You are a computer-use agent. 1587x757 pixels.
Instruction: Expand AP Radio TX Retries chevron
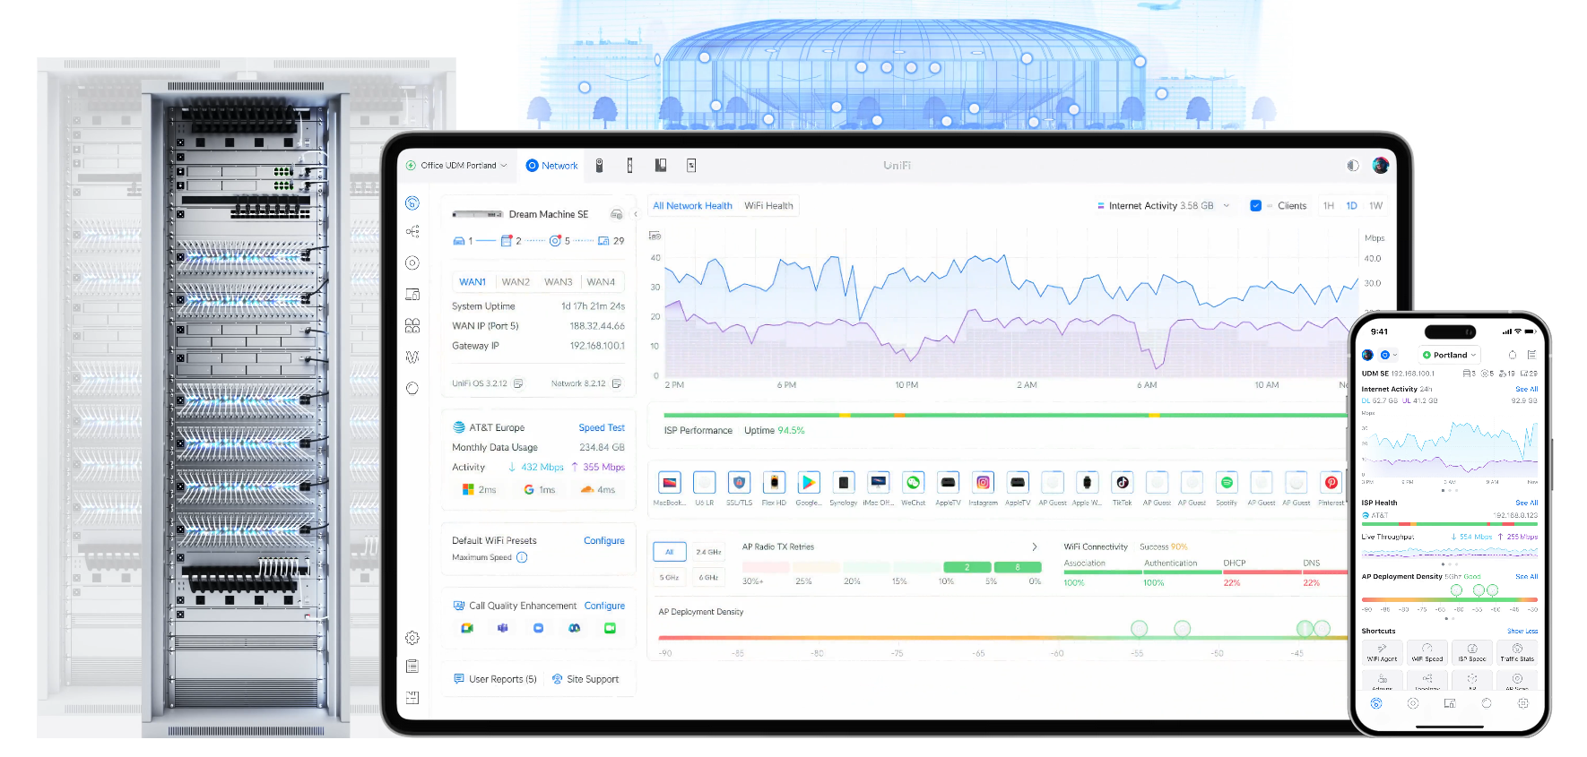(1035, 547)
